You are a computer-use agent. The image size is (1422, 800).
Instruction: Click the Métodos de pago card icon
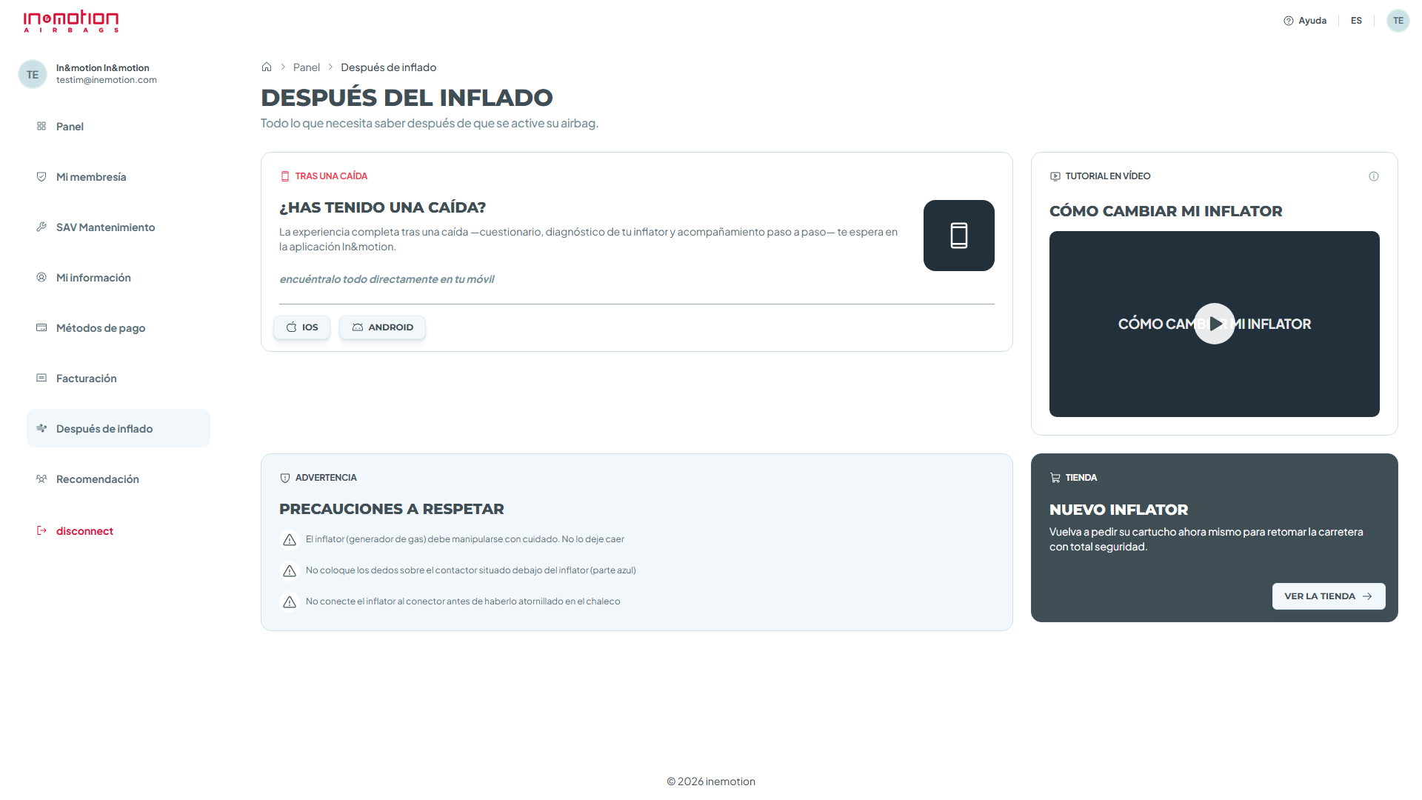tap(41, 327)
